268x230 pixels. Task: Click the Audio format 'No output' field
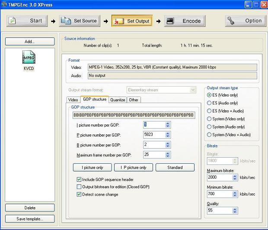tap(172, 75)
